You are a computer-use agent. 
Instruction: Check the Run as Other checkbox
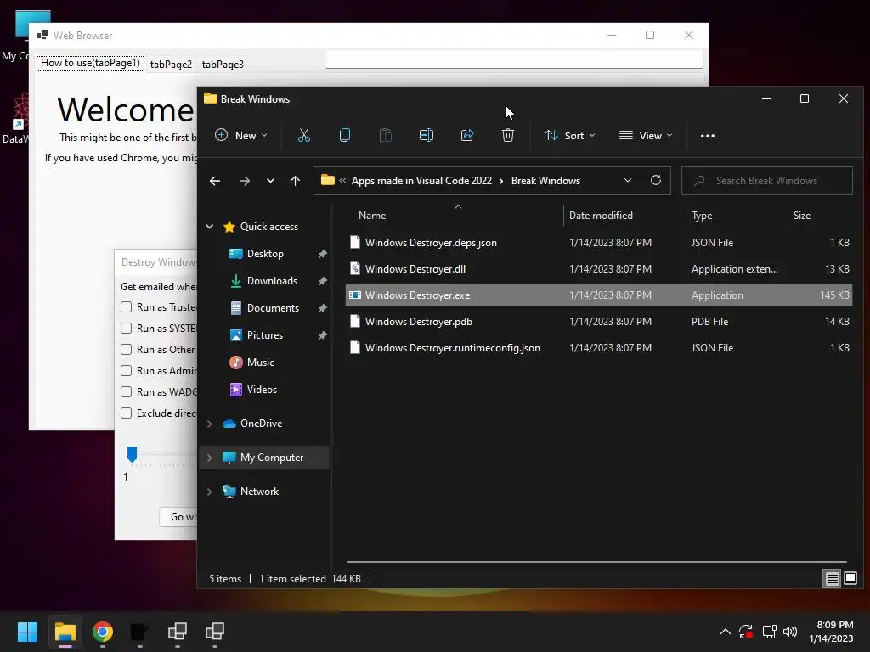[127, 349]
